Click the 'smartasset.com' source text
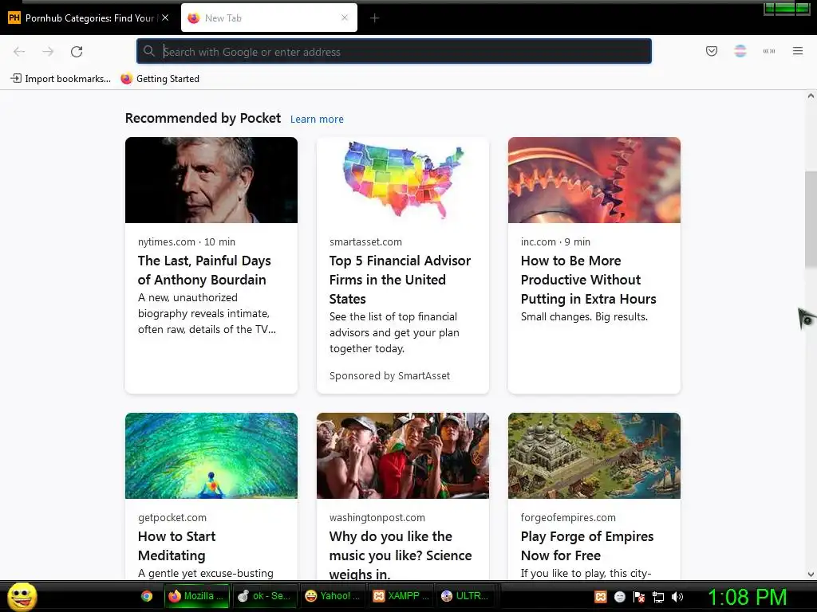Image resolution: width=817 pixels, height=612 pixels. coord(365,242)
